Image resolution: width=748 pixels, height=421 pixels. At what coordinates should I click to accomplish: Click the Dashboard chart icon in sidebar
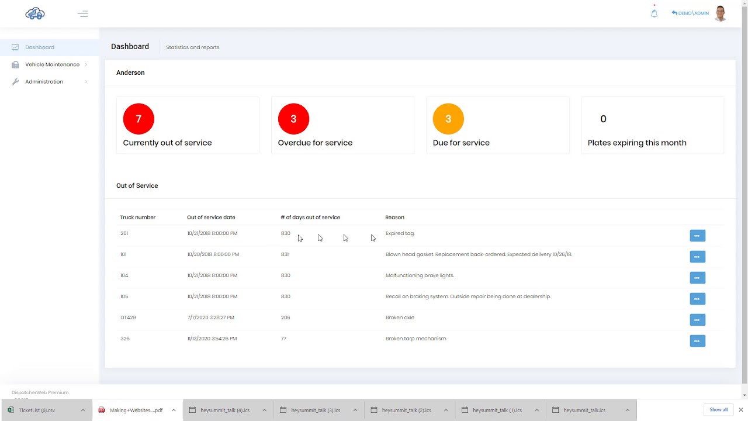(x=15, y=47)
